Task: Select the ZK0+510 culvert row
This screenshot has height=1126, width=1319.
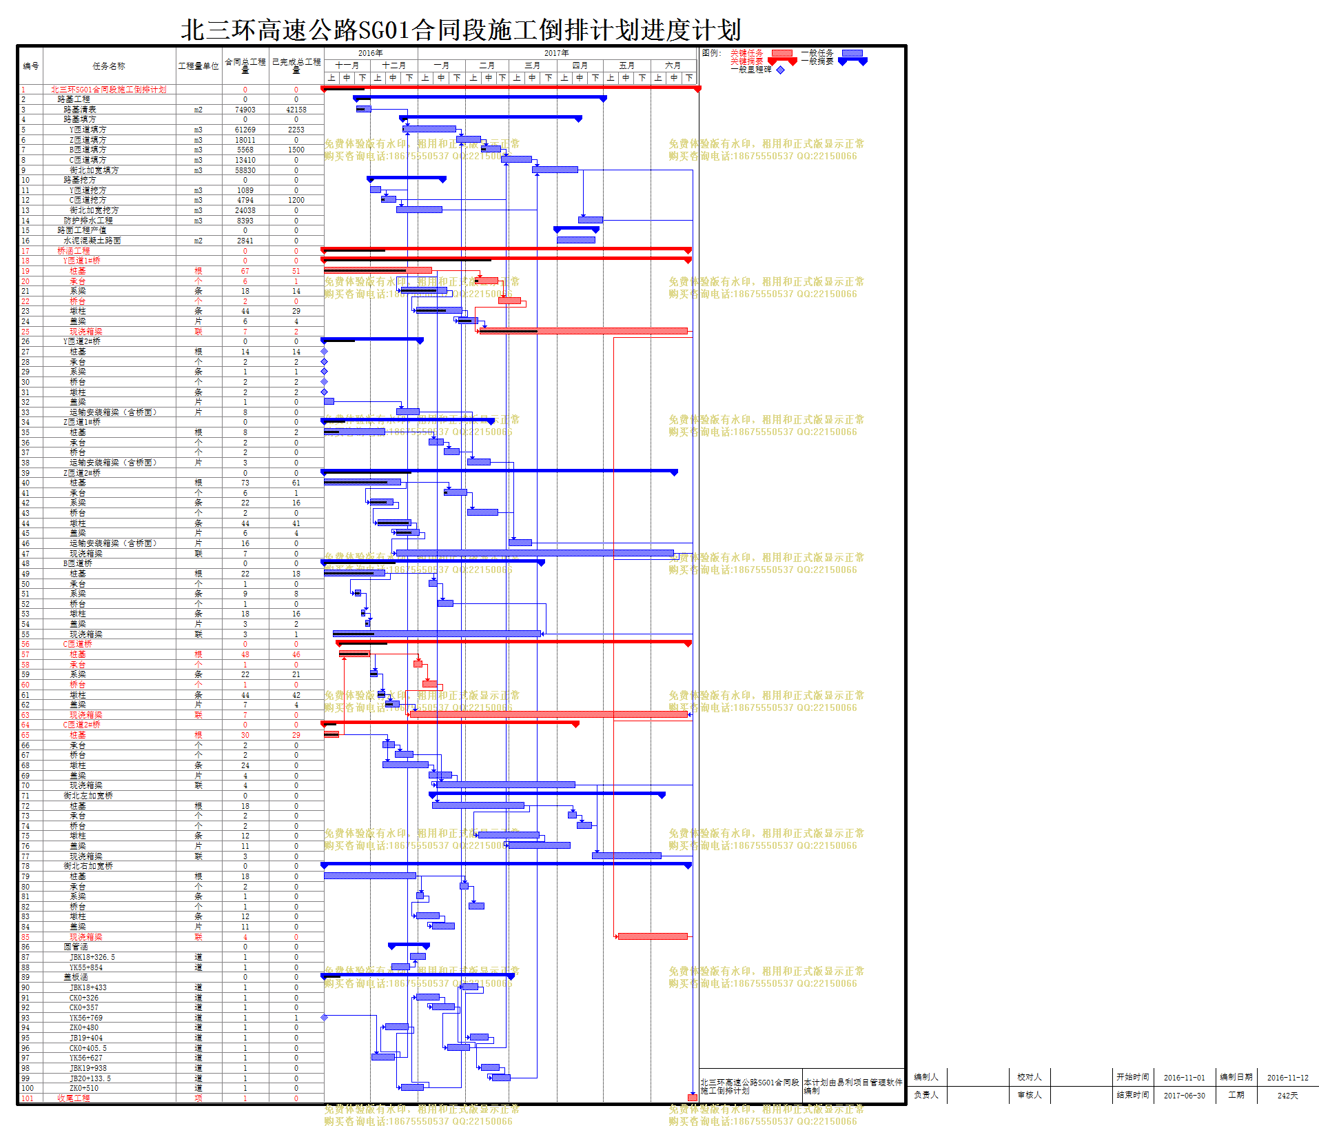Action: click(x=171, y=1088)
